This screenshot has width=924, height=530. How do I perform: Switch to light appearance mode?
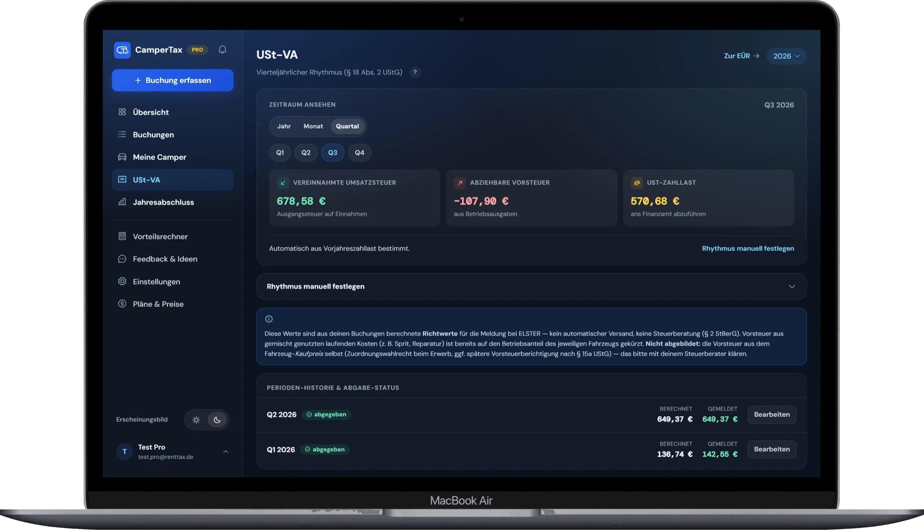coord(196,420)
